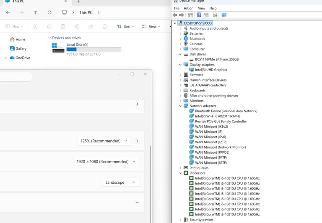Viewport: 322px width, 223px height.
Task: Collapse the Display adapters category
Action: click(x=180, y=65)
